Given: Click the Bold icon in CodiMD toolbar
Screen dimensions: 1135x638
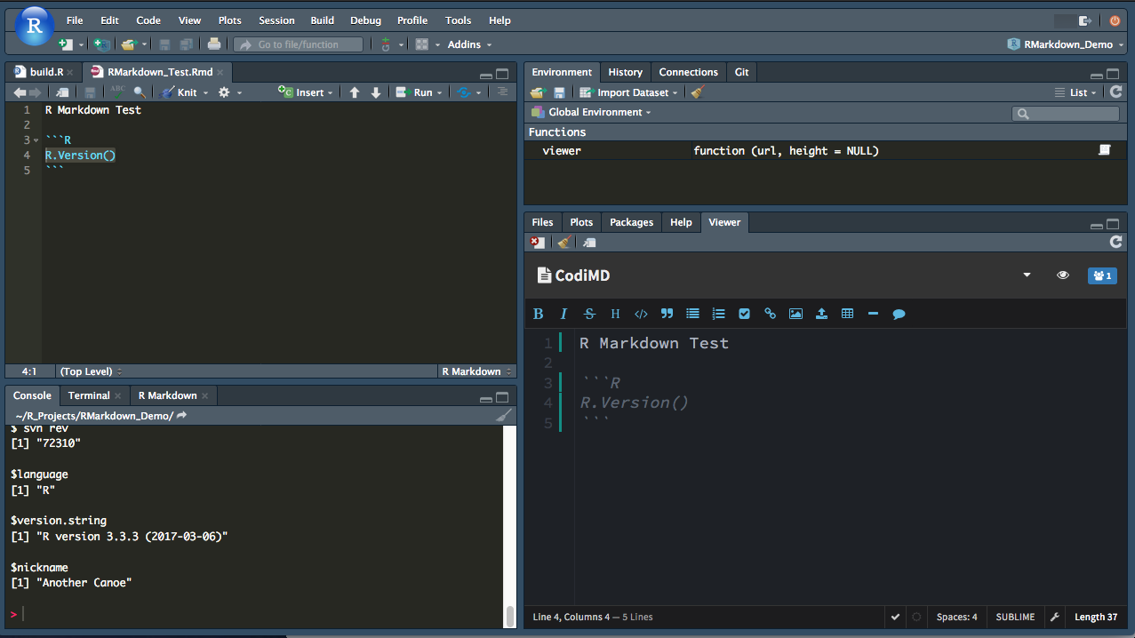Looking at the screenshot, I should pyautogui.click(x=538, y=314).
